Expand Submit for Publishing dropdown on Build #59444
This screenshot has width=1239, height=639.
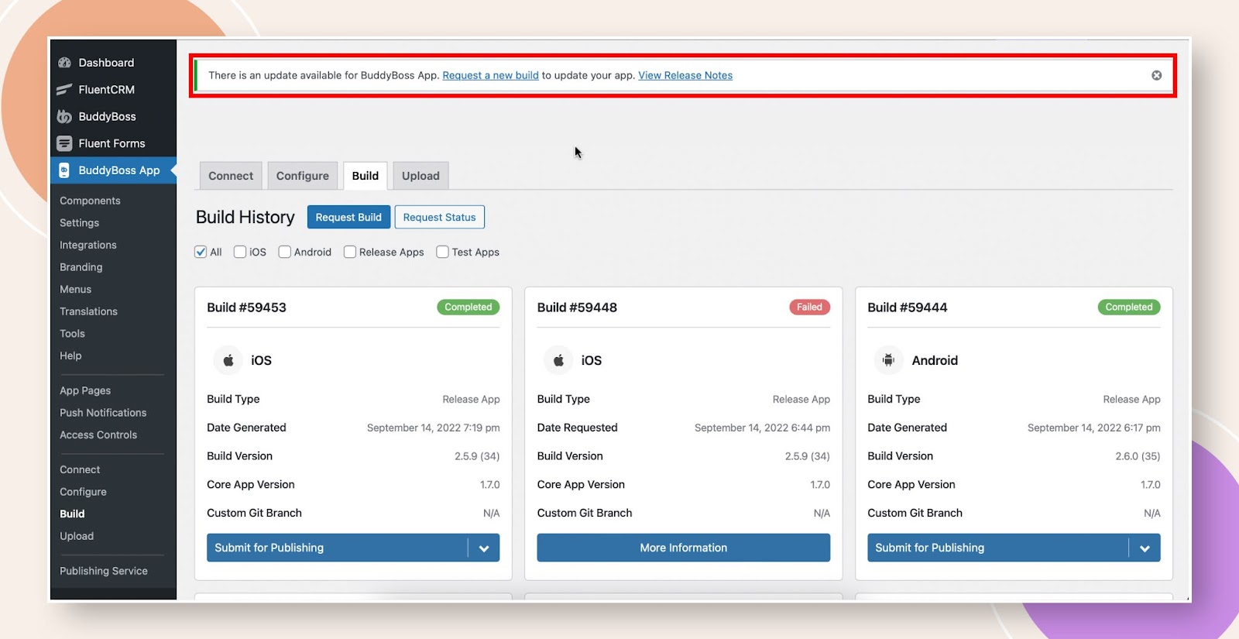tap(1145, 548)
